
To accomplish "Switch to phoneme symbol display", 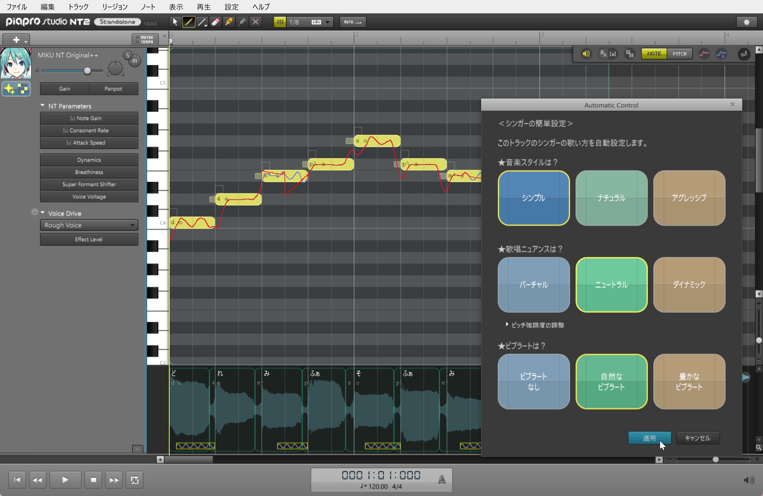I will (613, 54).
